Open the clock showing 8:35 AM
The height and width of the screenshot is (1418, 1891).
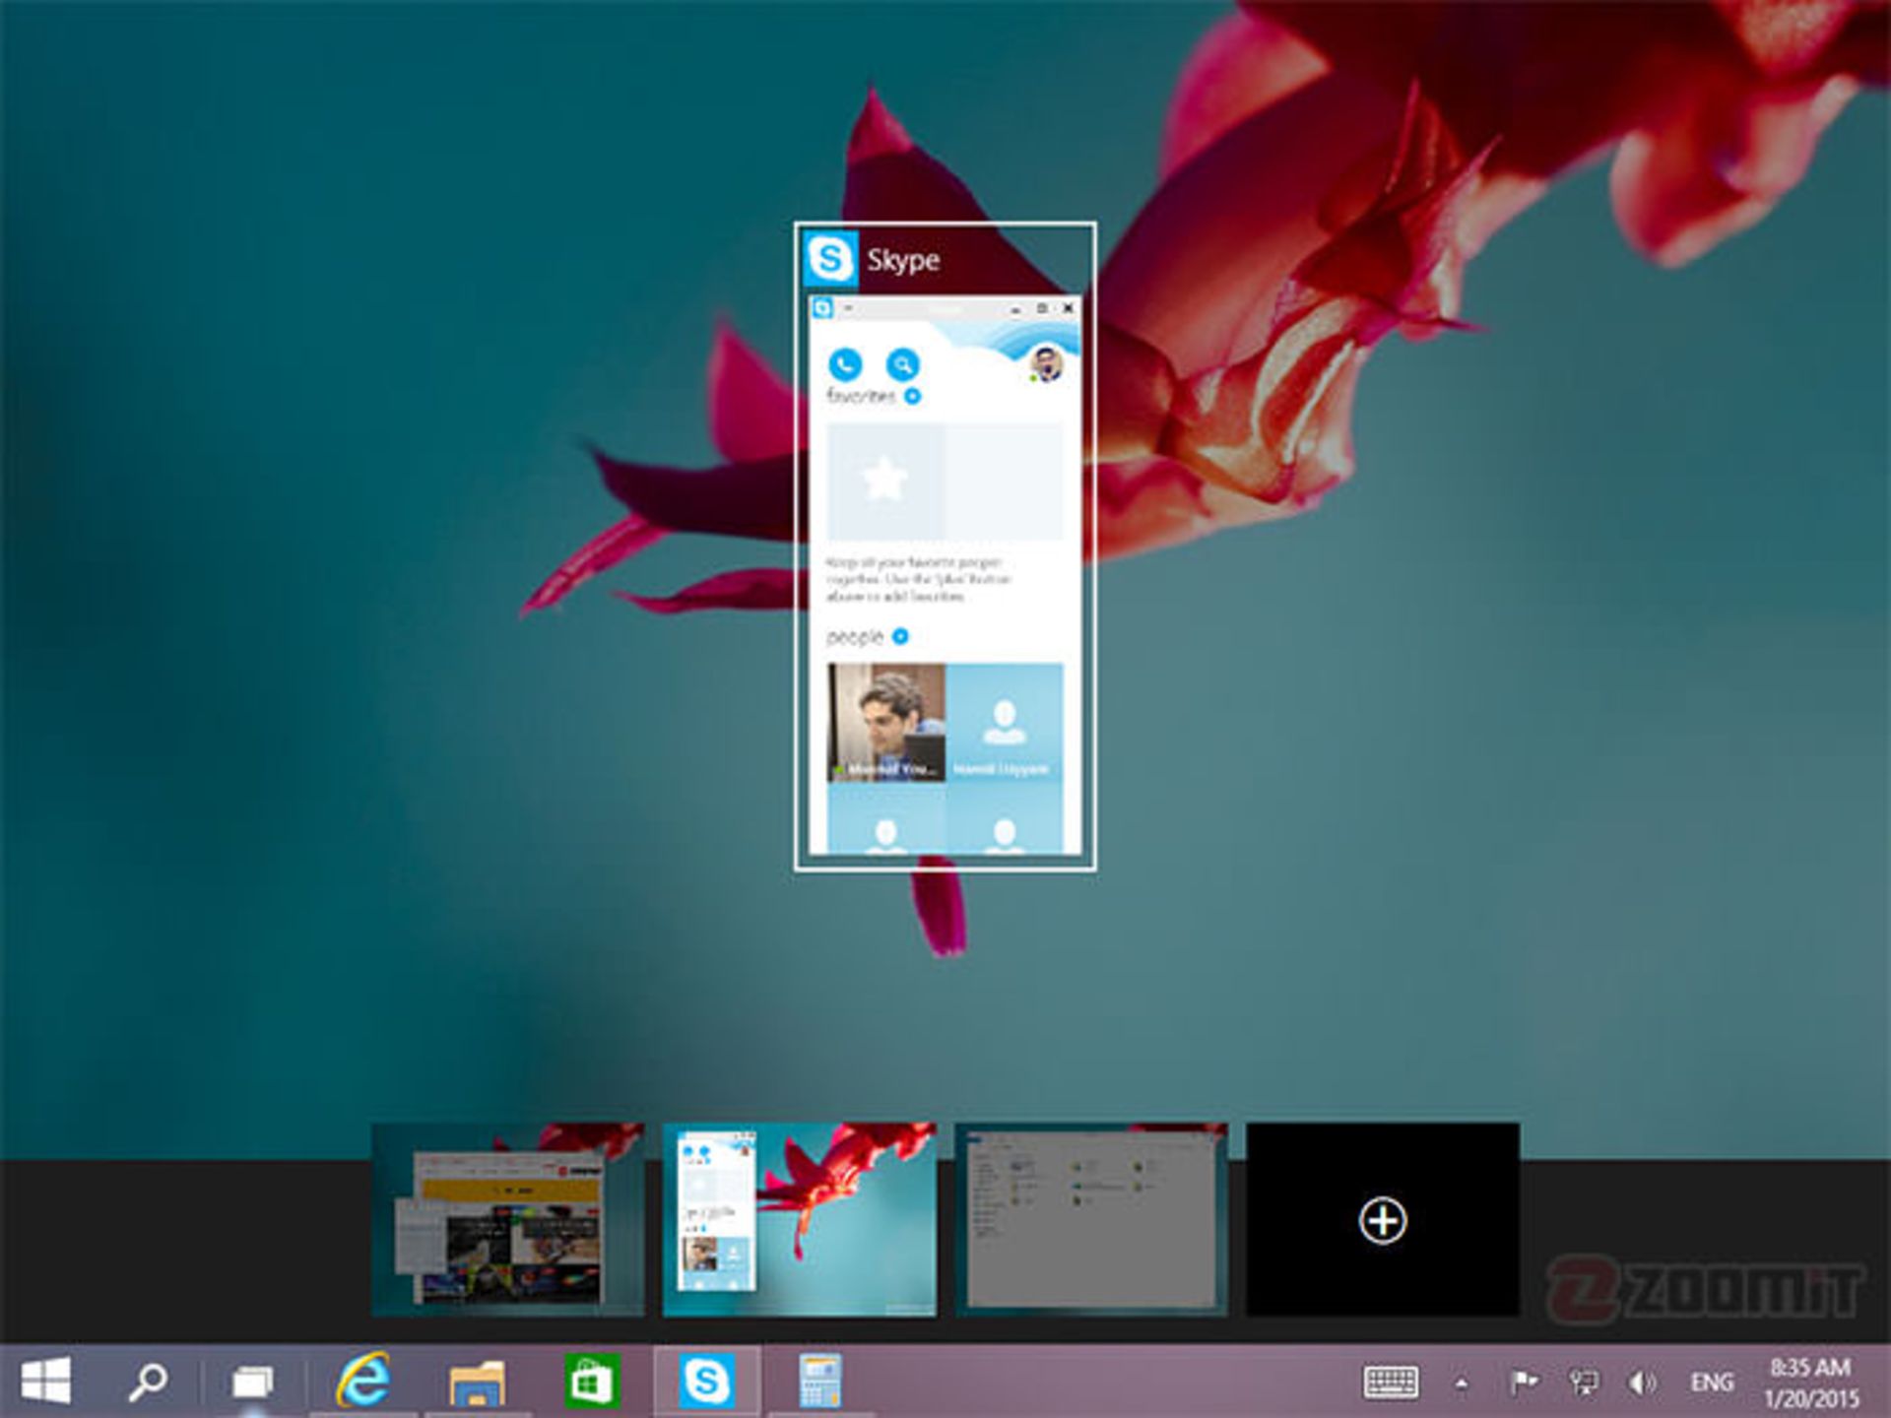point(1810,1382)
